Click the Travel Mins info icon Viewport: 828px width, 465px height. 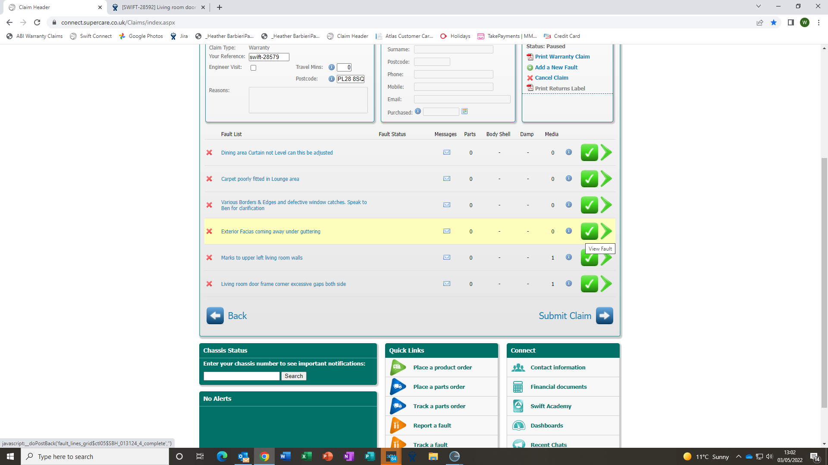pos(331,67)
